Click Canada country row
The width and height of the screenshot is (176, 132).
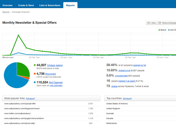(x=140, y=118)
